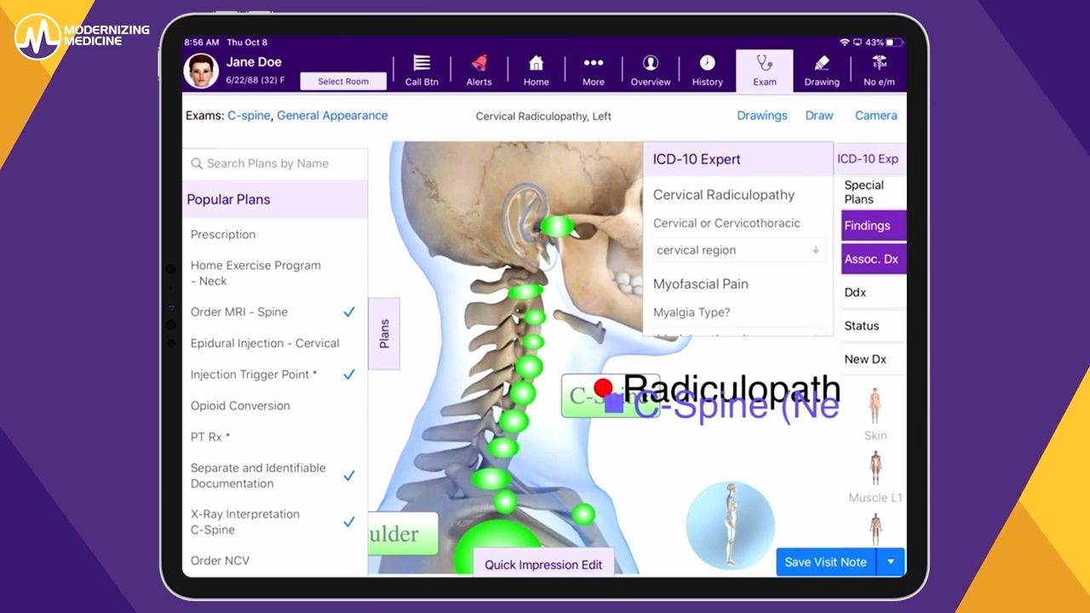Open the C-spine exam link
Viewport: 1090px width, 613px height.
click(249, 116)
